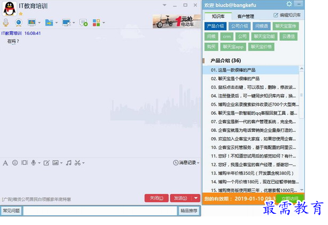
Task: Click the bottom search input field
Action: (100, 211)
